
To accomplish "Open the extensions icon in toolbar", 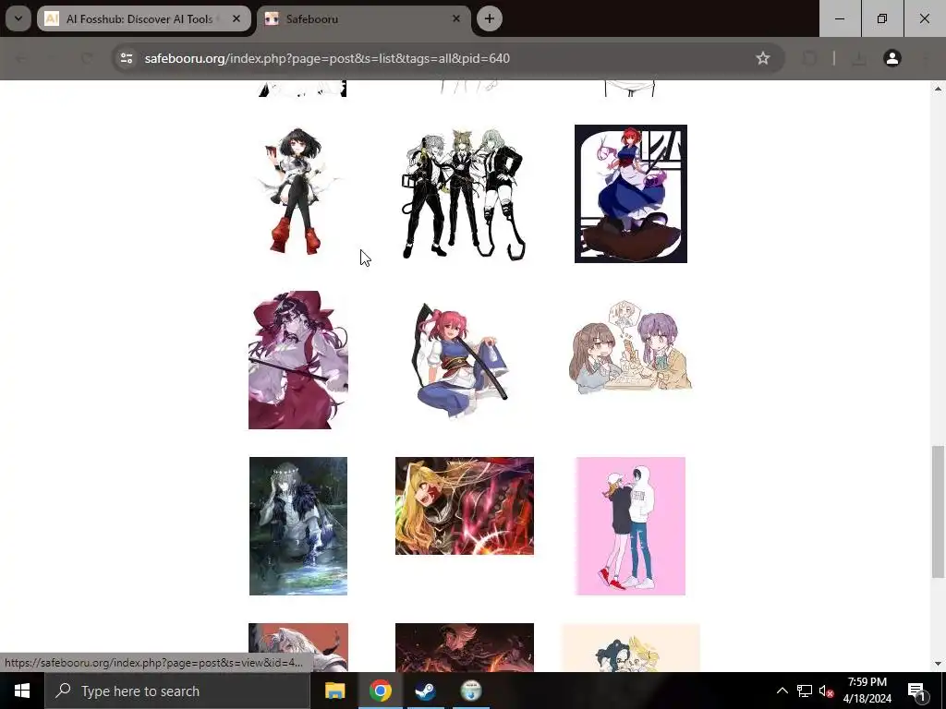I will pos(809,58).
